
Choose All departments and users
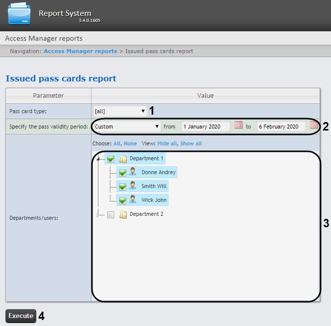117,143
